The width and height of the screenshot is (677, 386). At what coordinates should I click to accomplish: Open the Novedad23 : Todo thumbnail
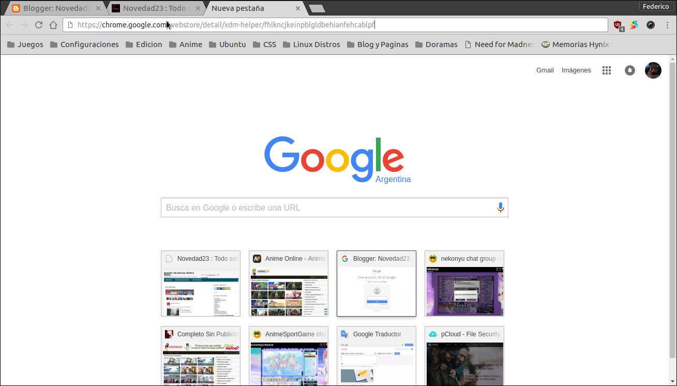pos(201,284)
